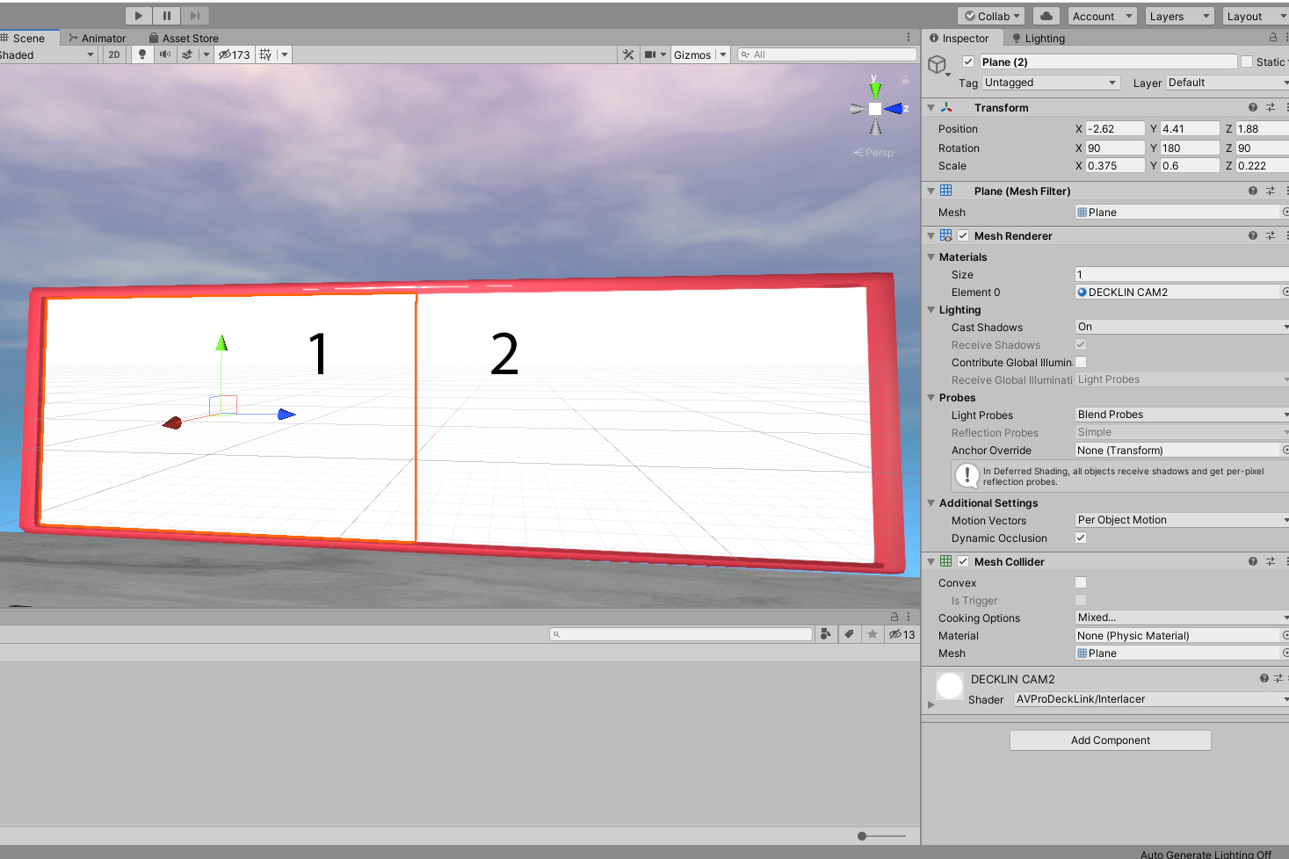Toggle the Plane (2) active checkbox
Screen dimensions: 1289x859
click(968, 61)
